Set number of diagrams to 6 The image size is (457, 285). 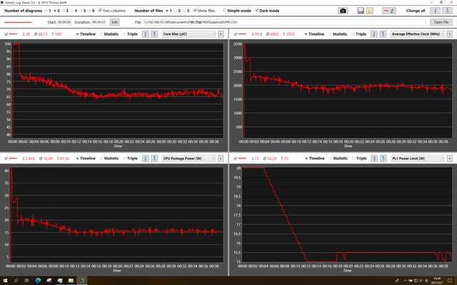pos(90,11)
